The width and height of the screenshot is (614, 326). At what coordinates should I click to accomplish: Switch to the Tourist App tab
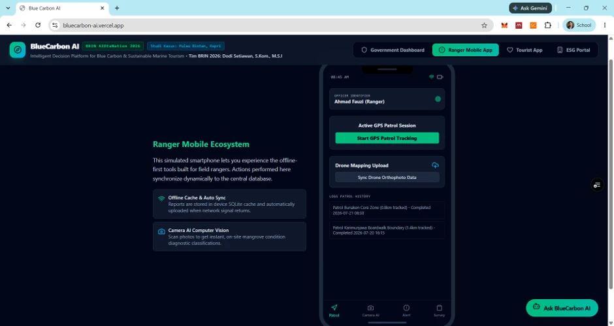[525, 50]
